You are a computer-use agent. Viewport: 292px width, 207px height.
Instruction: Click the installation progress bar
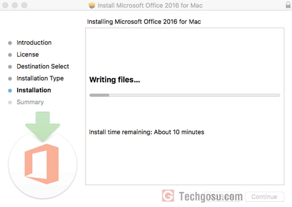pyautogui.click(x=185, y=95)
